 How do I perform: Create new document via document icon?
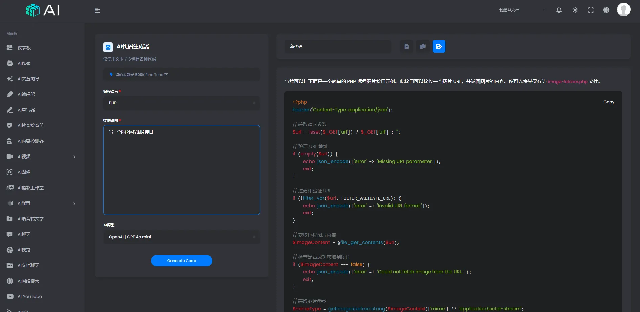[406, 46]
